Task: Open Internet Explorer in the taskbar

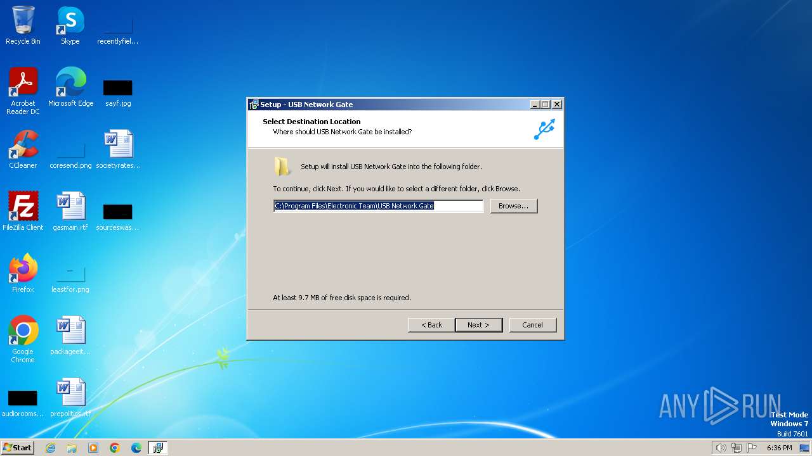Action: 50,448
